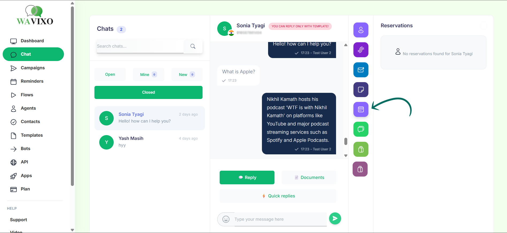Switch to the Mine chats tab
This screenshot has height=233, width=507.
148,74
